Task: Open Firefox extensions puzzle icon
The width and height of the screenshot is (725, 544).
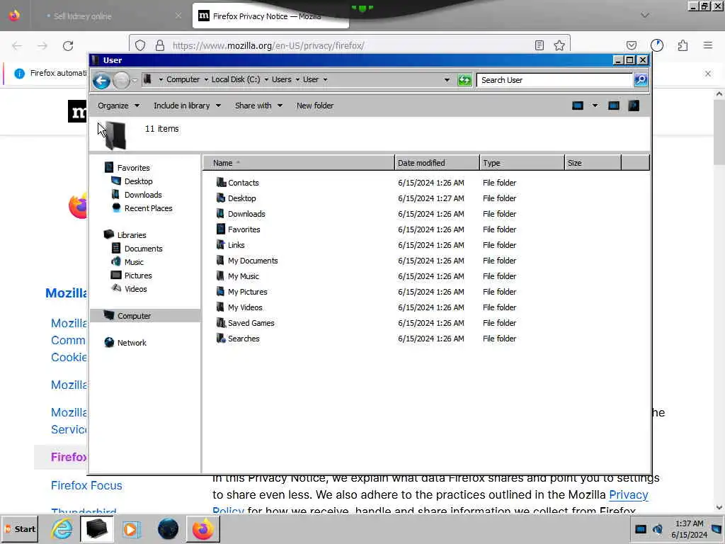Action: (x=683, y=45)
